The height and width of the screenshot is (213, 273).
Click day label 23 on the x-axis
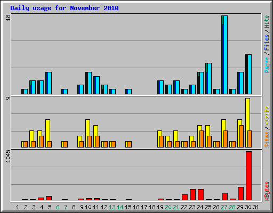tap(192, 207)
